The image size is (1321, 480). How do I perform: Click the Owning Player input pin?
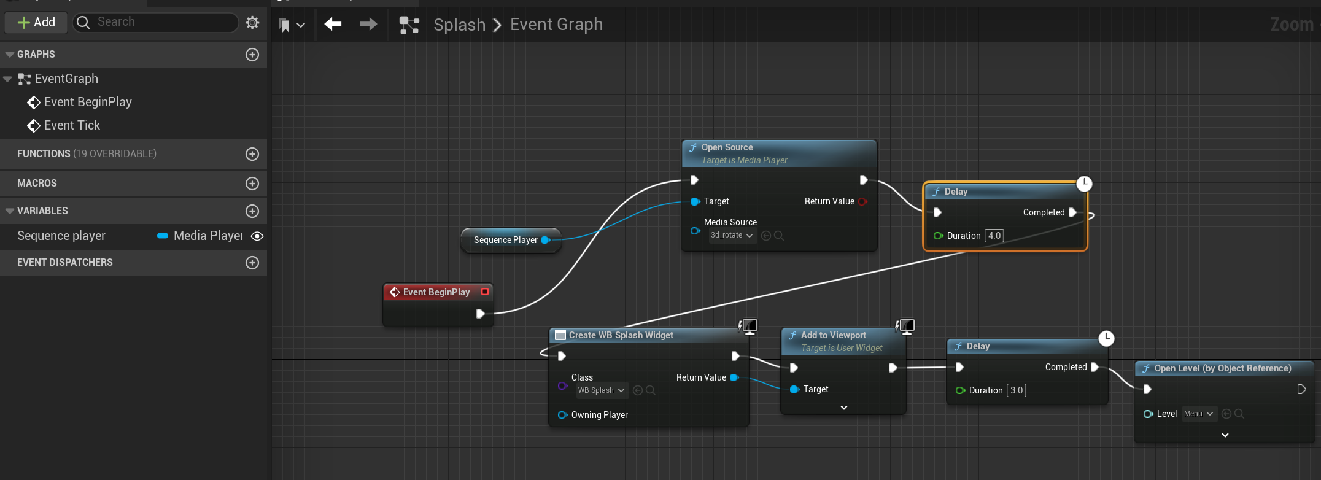point(562,415)
